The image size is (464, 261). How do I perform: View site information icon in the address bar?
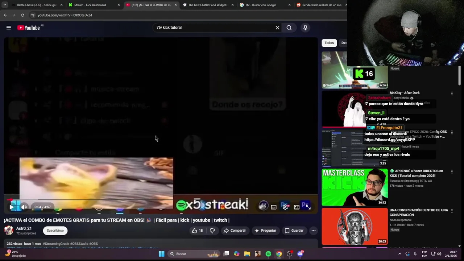point(33,15)
